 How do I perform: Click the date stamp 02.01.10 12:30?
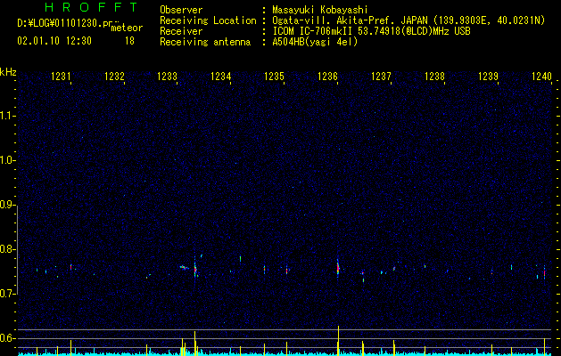point(54,41)
